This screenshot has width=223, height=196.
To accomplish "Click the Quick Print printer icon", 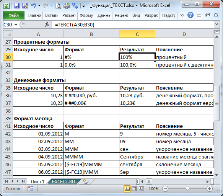I will click(x=67, y=6).
